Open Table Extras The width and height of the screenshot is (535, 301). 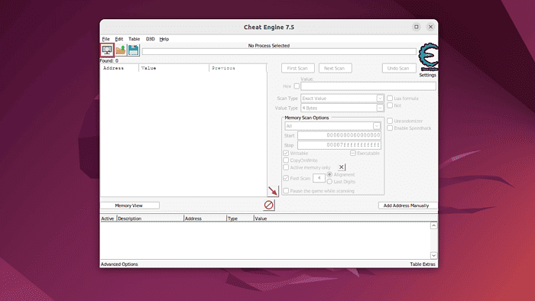[x=423, y=264]
